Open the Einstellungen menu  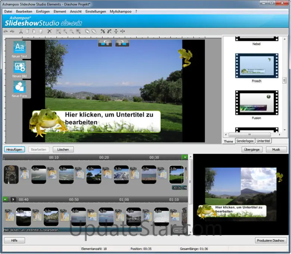96,12
